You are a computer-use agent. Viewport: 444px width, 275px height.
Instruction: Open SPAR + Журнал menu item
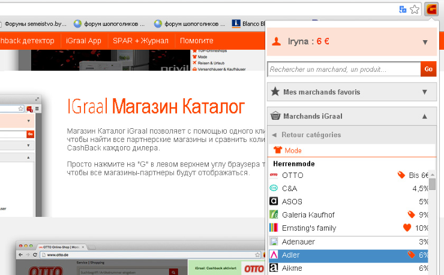tap(140, 41)
